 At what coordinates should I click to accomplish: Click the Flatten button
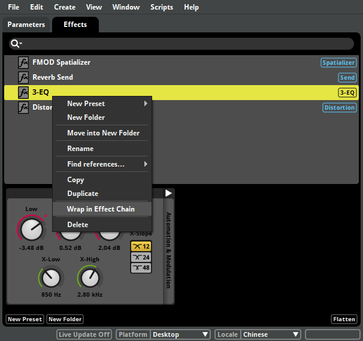(x=344, y=319)
